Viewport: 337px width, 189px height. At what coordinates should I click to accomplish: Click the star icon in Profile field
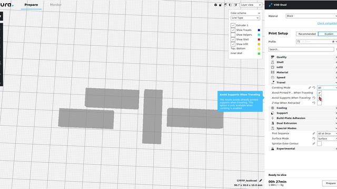pos(333,41)
